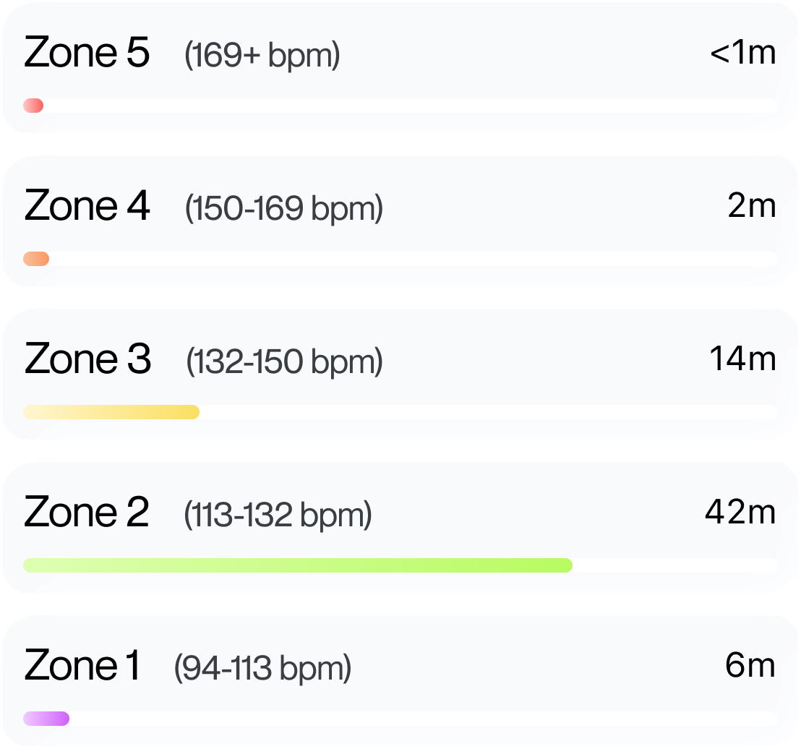Select the Zone 3 title
This screenshot has height=749, width=801.
tap(87, 360)
